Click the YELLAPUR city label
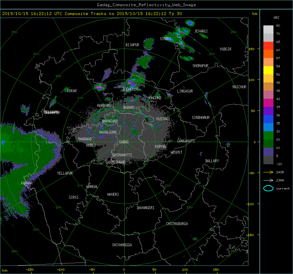Viewport: 293px width, 274px height. click(65, 173)
